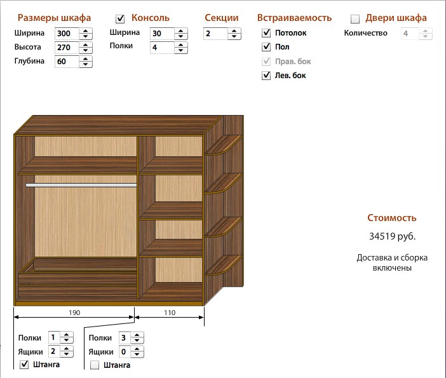This screenshot has height=378, width=446.
Task: Click the Секции heading
Action: (222, 18)
